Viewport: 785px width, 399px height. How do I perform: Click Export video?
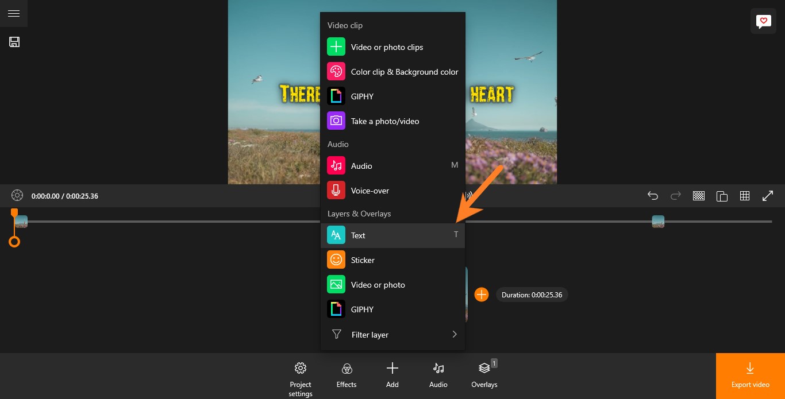(x=751, y=376)
